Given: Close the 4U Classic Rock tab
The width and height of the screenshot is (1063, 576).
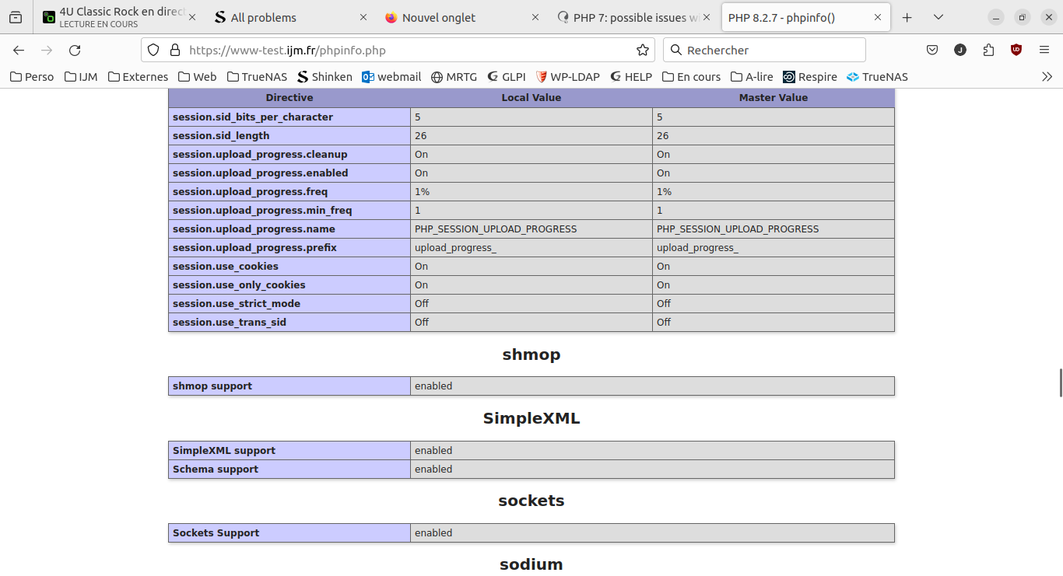Looking at the screenshot, I should [x=192, y=17].
